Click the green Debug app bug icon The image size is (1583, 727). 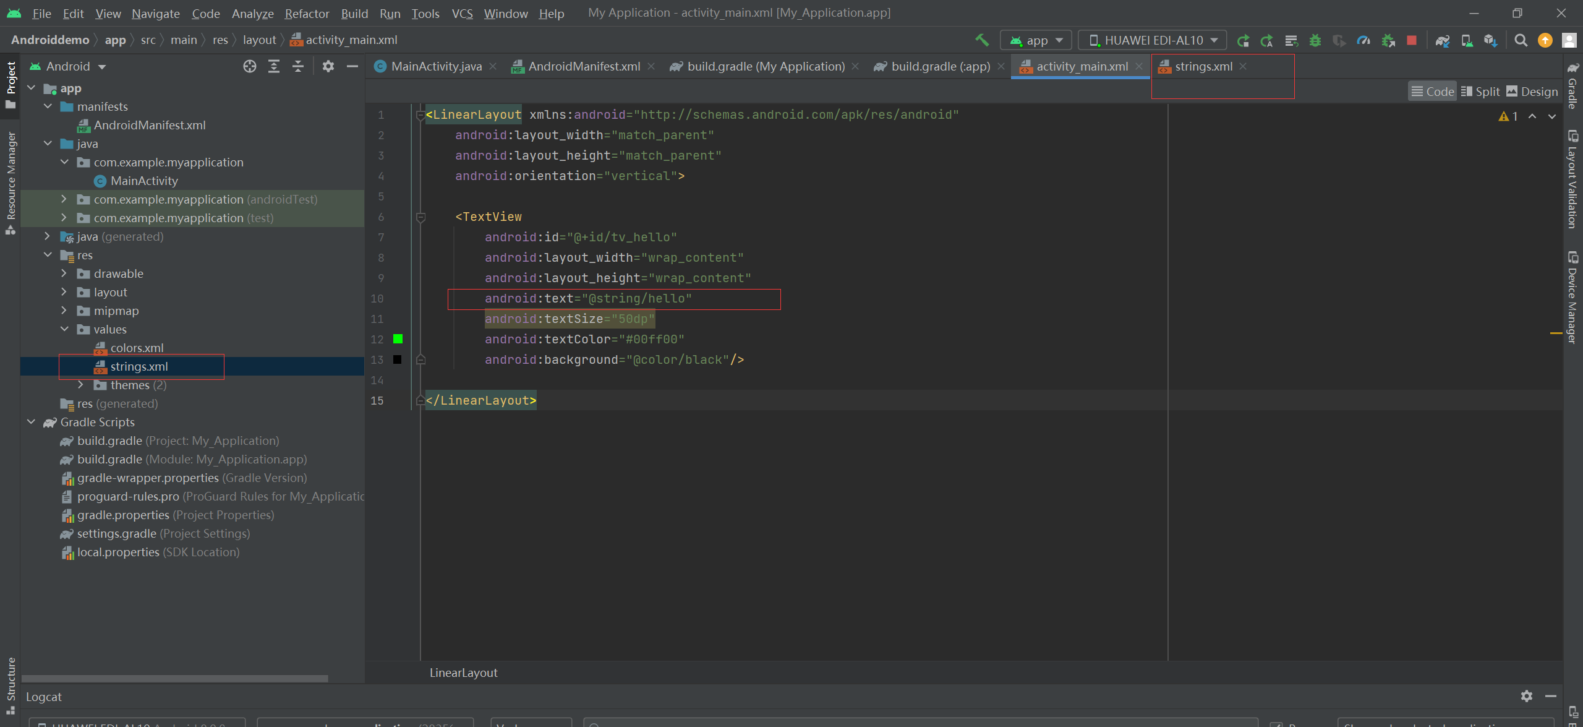click(1315, 40)
